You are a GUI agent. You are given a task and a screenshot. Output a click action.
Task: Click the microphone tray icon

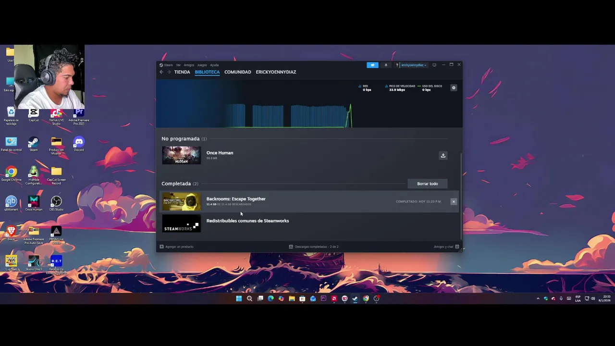(561, 298)
